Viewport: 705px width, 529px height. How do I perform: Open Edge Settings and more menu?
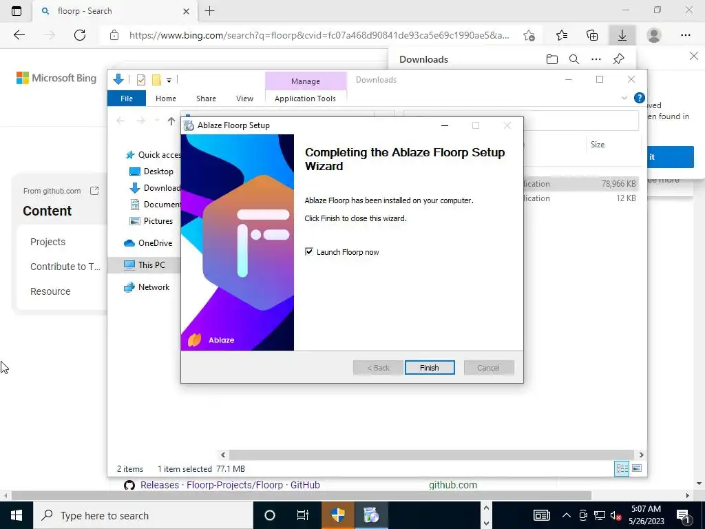coord(685,35)
